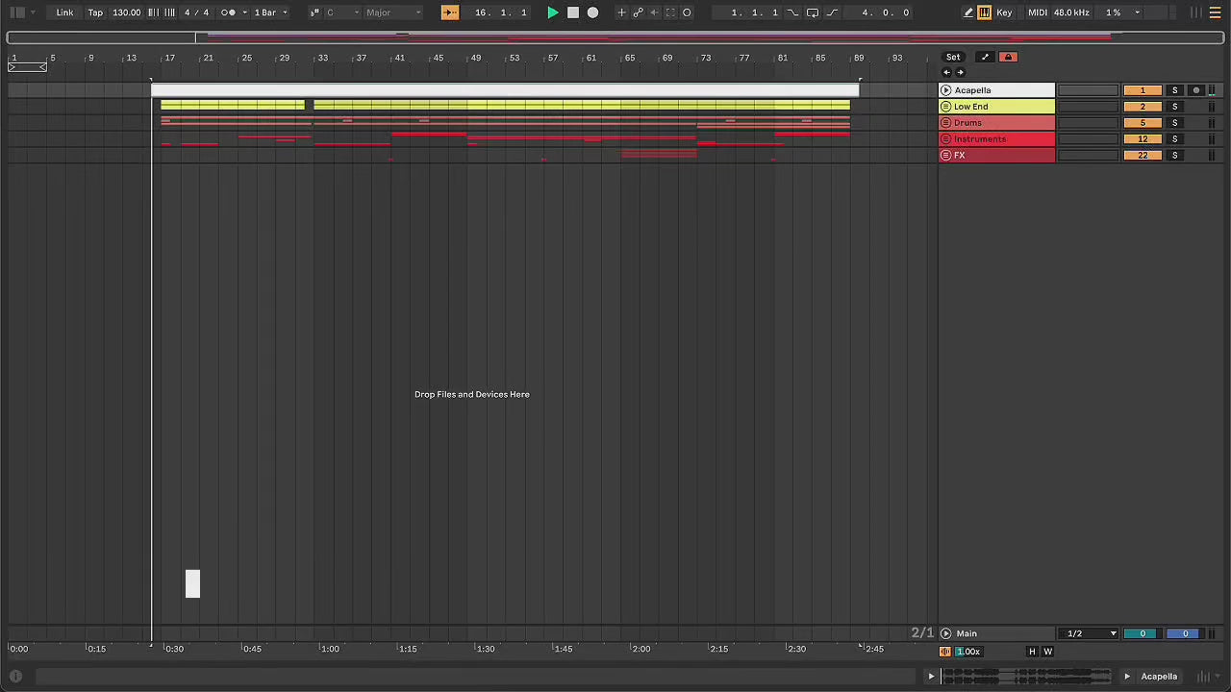The image size is (1231, 692).
Task: Unfold the FX group track
Action: tap(945, 156)
